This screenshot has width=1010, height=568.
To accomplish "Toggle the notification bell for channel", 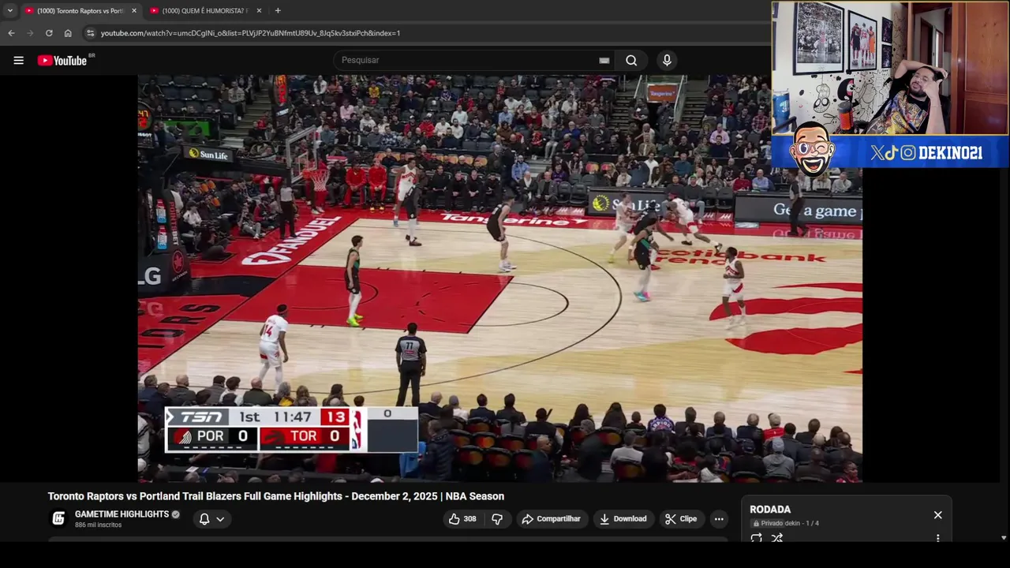I will (204, 518).
